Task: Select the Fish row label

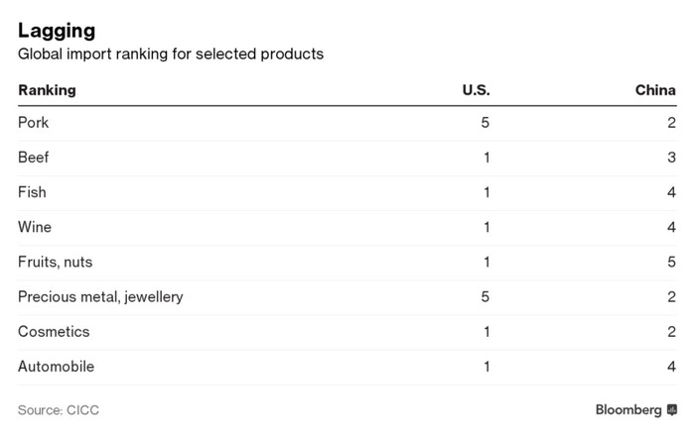Action: point(32,192)
